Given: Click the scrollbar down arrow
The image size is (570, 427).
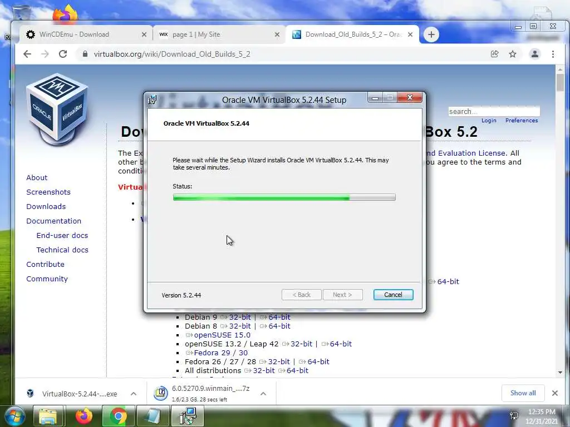Looking at the screenshot, I should [x=560, y=373].
